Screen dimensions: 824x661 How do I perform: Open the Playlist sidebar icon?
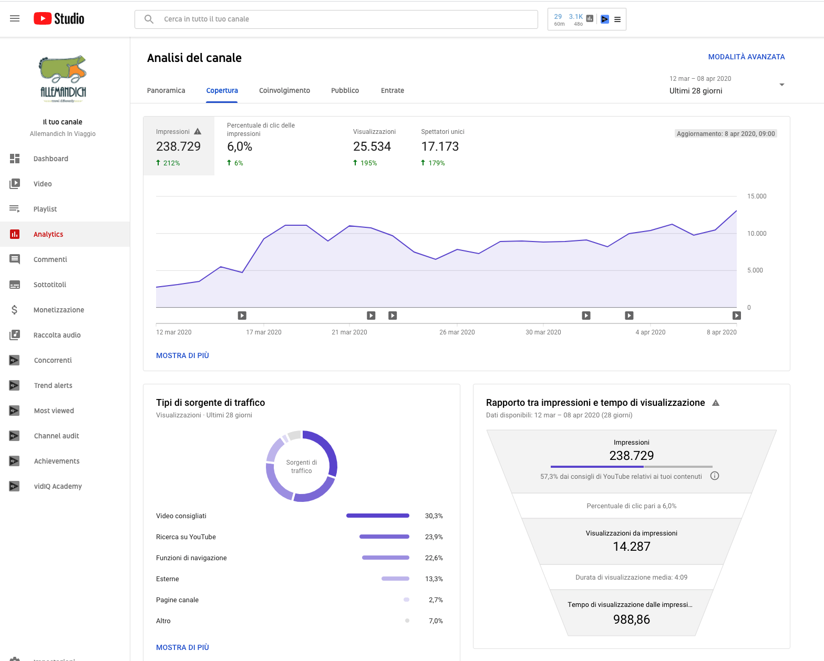click(15, 209)
